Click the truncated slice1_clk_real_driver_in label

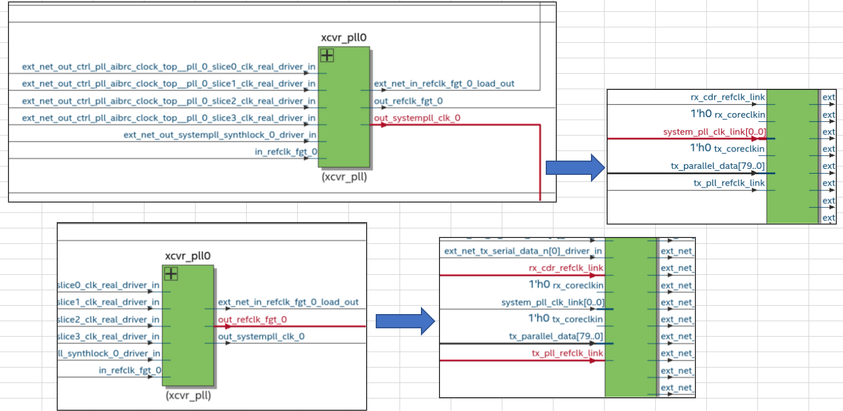click(109, 303)
